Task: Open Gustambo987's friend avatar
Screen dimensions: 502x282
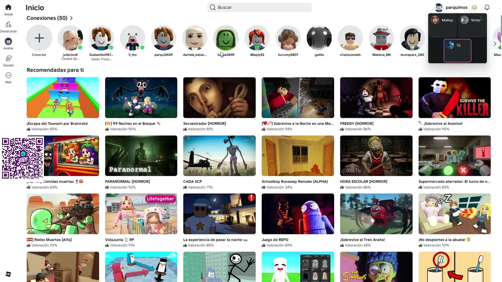Action: click(101, 38)
